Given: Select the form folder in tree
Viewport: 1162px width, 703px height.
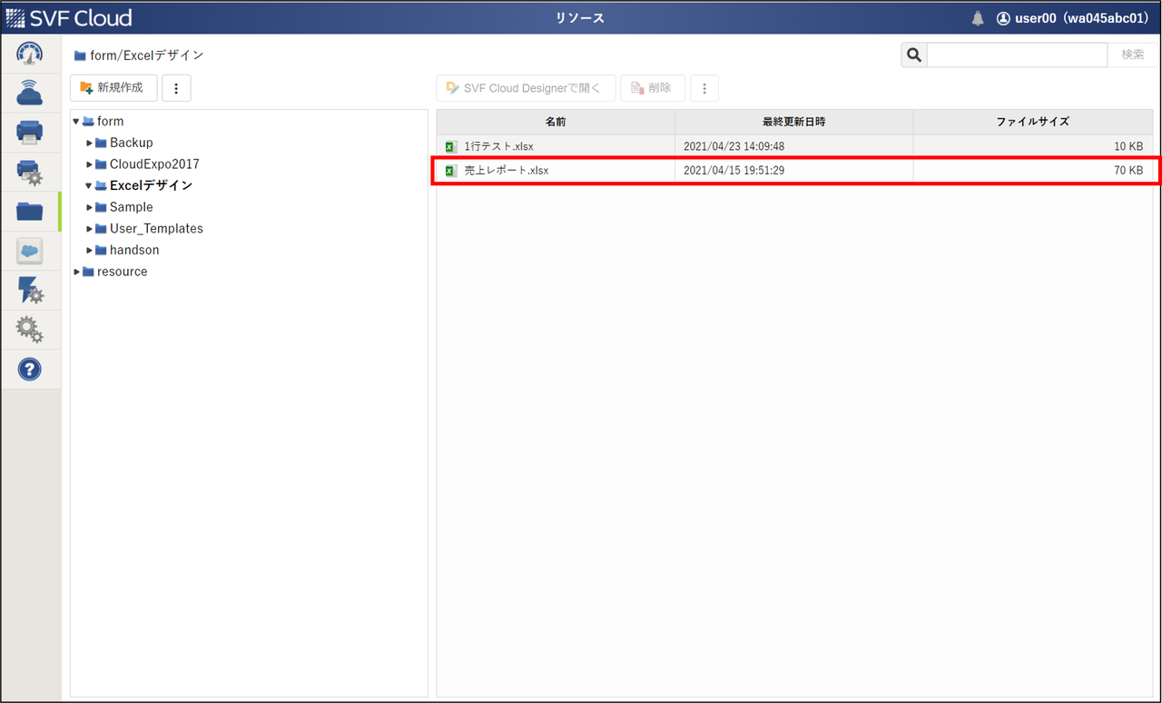Looking at the screenshot, I should (x=110, y=121).
